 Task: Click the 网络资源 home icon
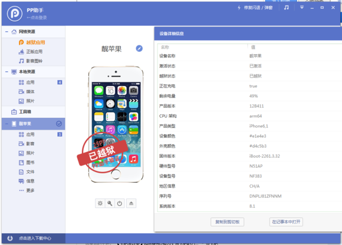click(x=14, y=32)
